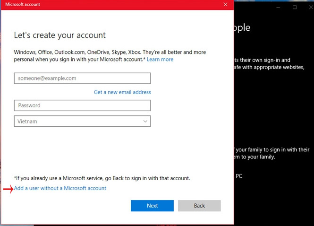The height and width of the screenshot is (226, 314).
Task: Click the "Windows, Office, Outlook.com" description text
Action: (110, 56)
